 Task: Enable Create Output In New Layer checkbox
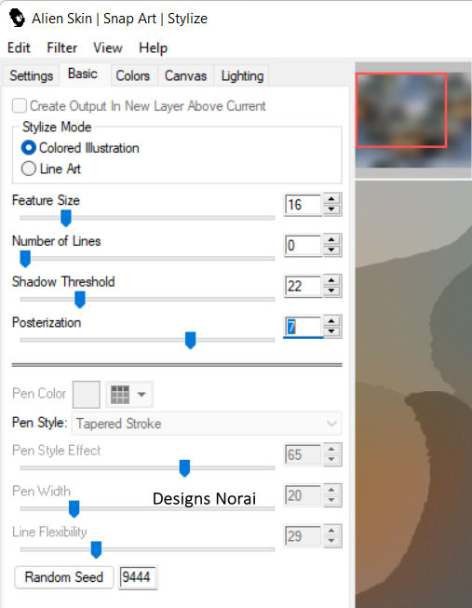click(x=20, y=106)
